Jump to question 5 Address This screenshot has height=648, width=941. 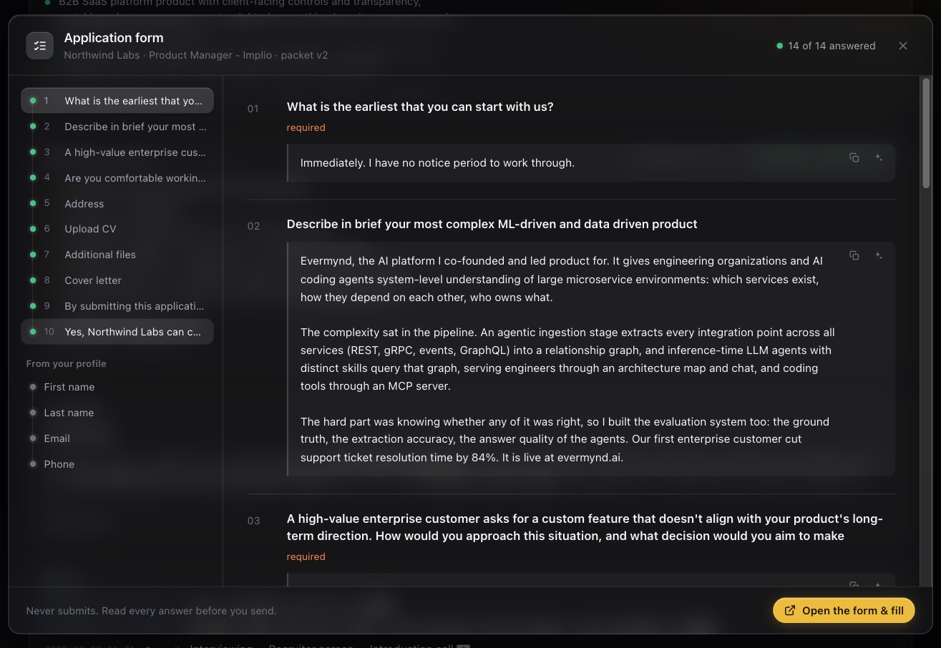point(117,204)
